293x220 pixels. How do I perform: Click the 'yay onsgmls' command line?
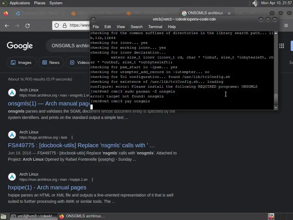tap(120, 101)
